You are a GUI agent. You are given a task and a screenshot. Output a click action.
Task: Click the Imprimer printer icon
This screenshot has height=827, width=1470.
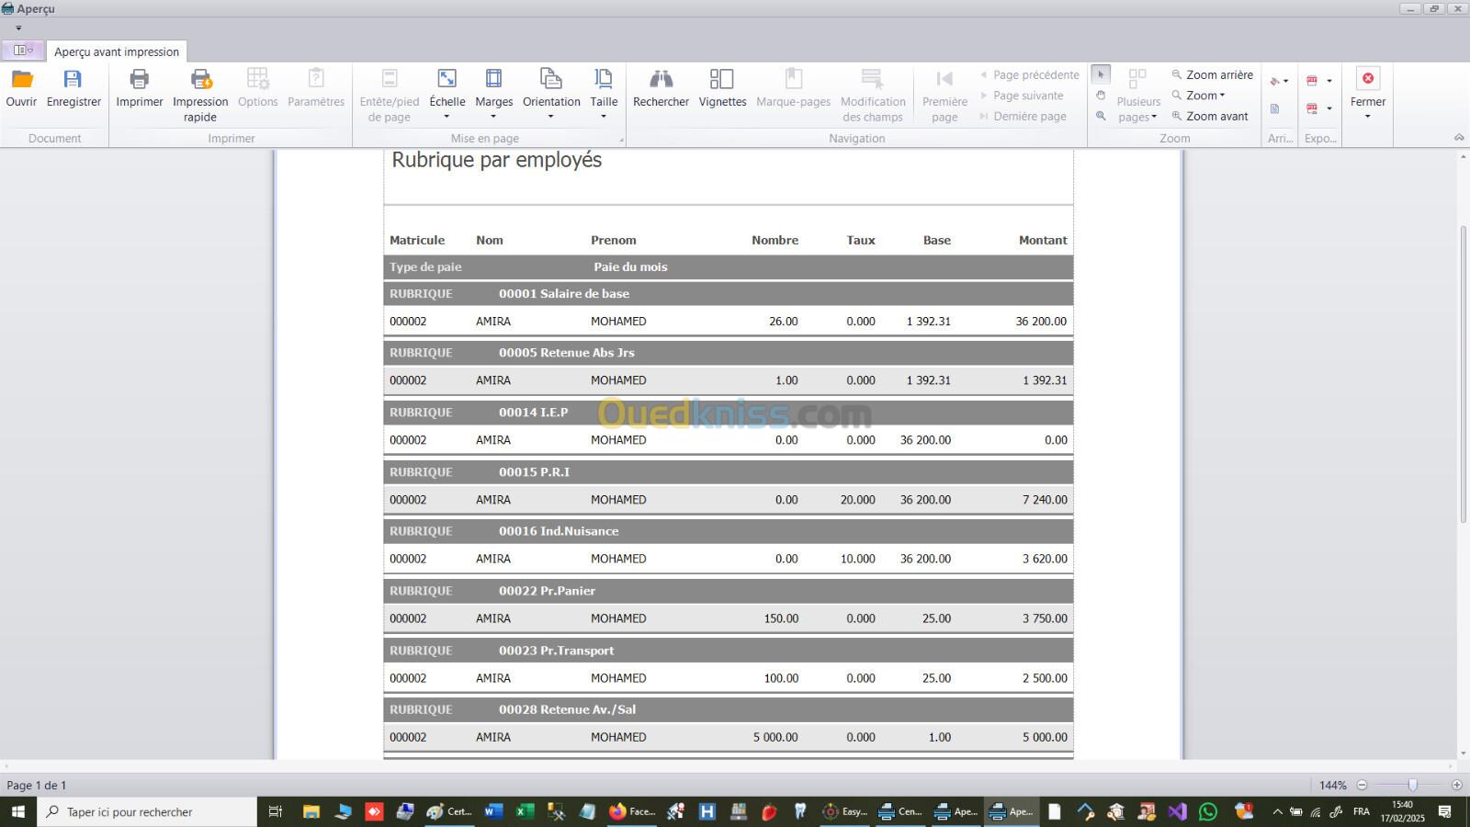click(x=139, y=80)
